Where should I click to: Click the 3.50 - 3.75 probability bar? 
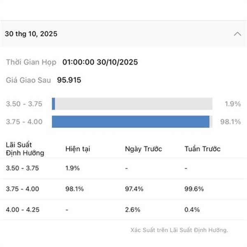[132, 104]
